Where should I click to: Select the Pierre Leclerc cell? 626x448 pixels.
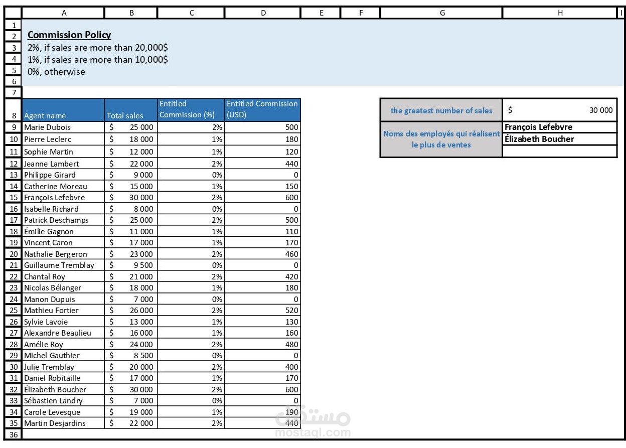pos(64,139)
